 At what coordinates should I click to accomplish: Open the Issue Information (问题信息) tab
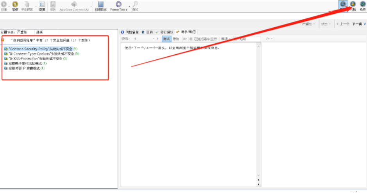click(130, 32)
